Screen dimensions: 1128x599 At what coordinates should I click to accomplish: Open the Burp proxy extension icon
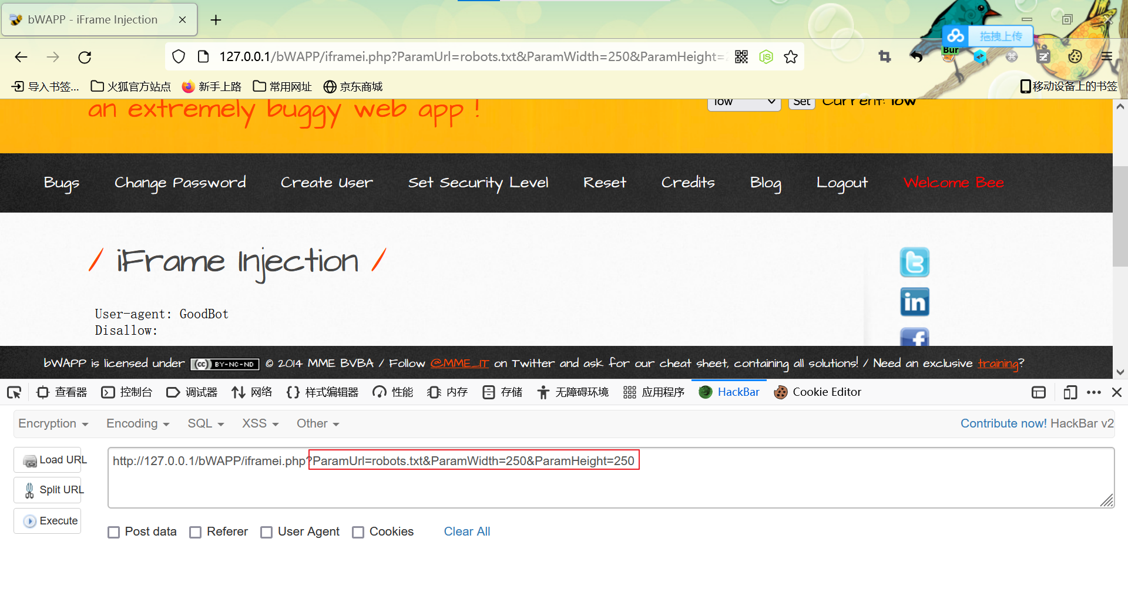pos(949,54)
